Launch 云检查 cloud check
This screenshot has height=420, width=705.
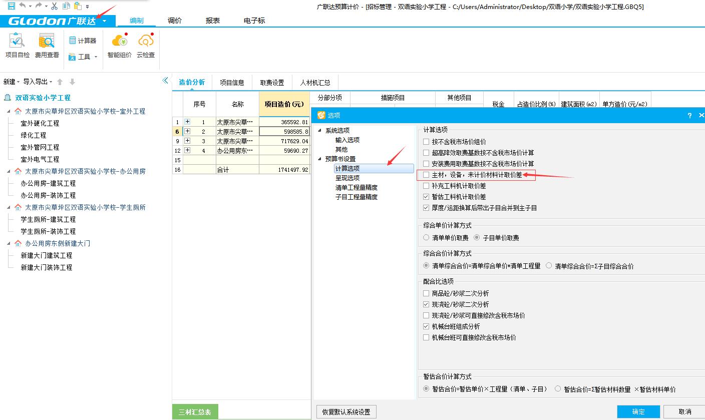coord(146,46)
